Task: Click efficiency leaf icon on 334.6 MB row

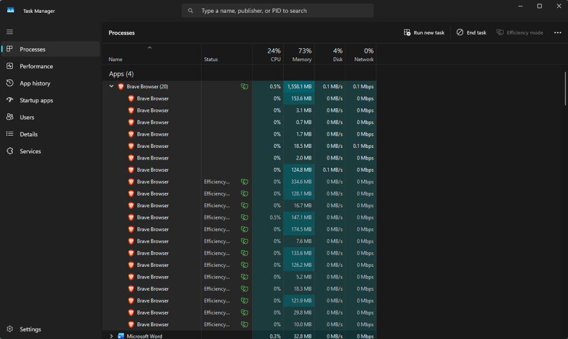Action: [x=244, y=182]
